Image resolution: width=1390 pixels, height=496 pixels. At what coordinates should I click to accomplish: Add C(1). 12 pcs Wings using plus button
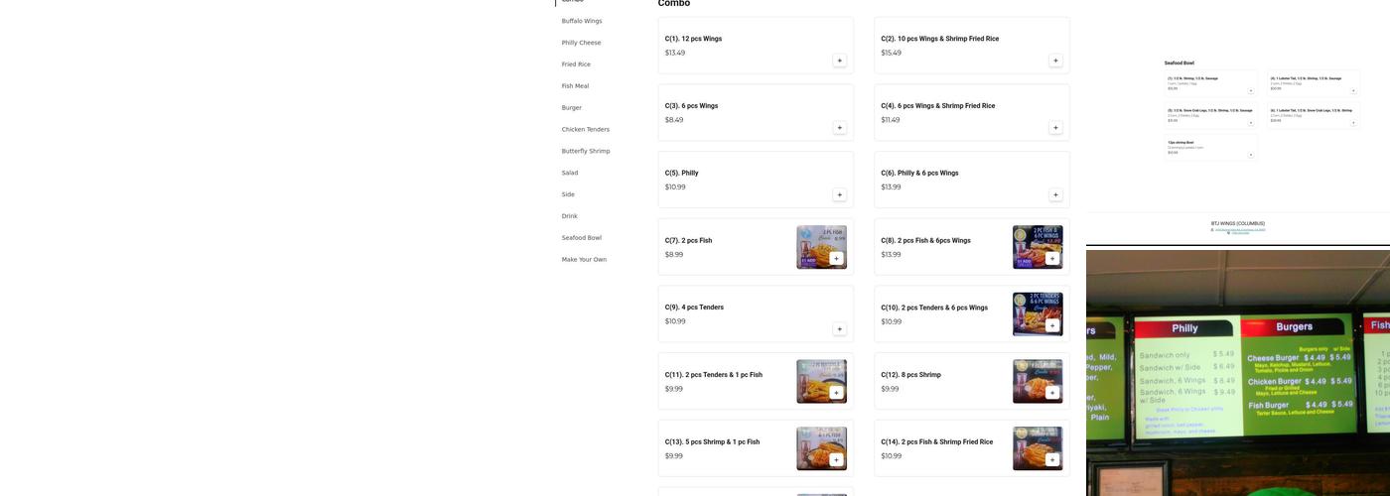pos(839,61)
